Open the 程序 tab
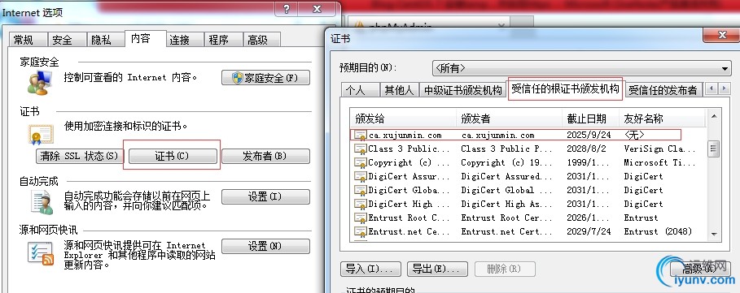 click(x=224, y=40)
